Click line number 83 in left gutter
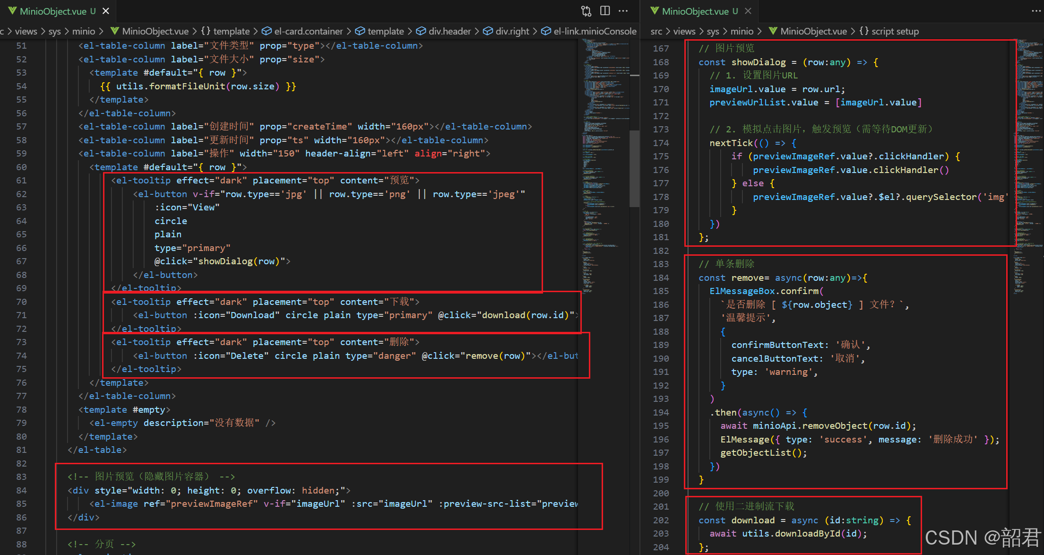The height and width of the screenshot is (555, 1044). pyautogui.click(x=22, y=477)
